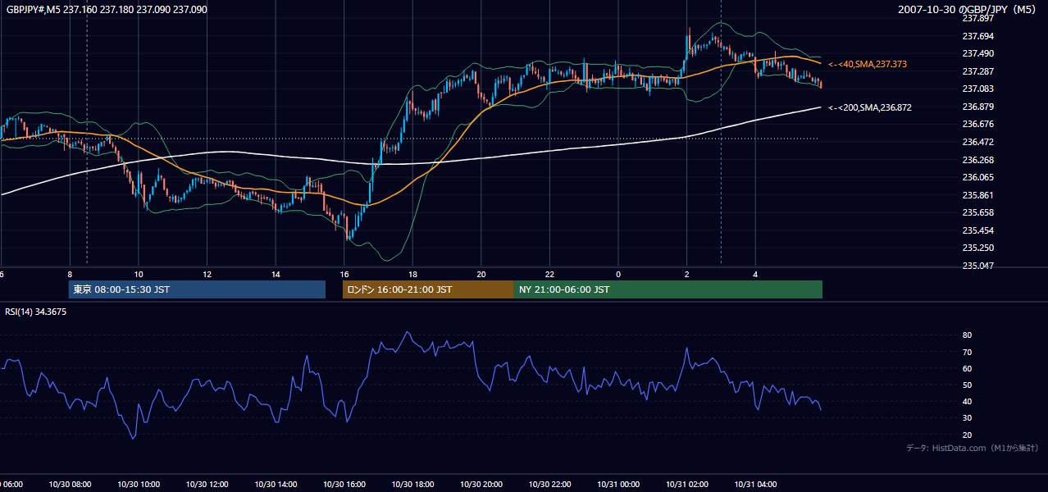Click hour label 16 under the price chart
This screenshot has height=492, width=1048.
pos(344,274)
